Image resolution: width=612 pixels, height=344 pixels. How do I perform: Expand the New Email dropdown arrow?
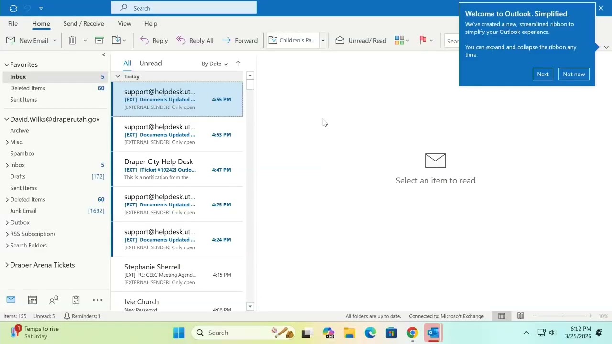[55, 41]
